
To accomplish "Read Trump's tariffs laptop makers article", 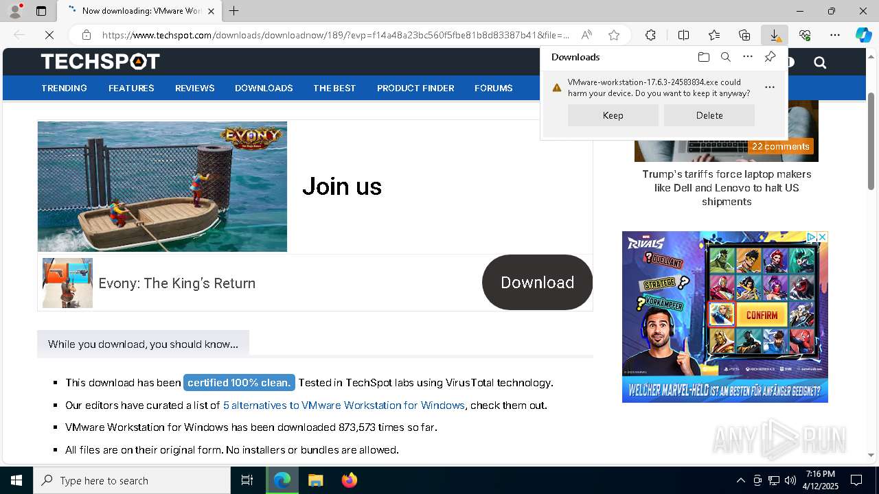I will click(727, 188).
